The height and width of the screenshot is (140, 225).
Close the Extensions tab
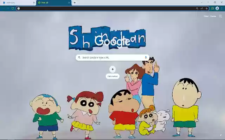pyautogui.click(x=34, y=3)
